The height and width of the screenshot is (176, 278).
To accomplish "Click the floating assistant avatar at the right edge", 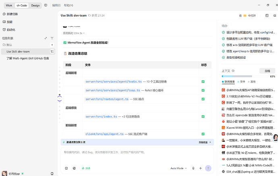I will pyautogui.click(x=276, y=137).
